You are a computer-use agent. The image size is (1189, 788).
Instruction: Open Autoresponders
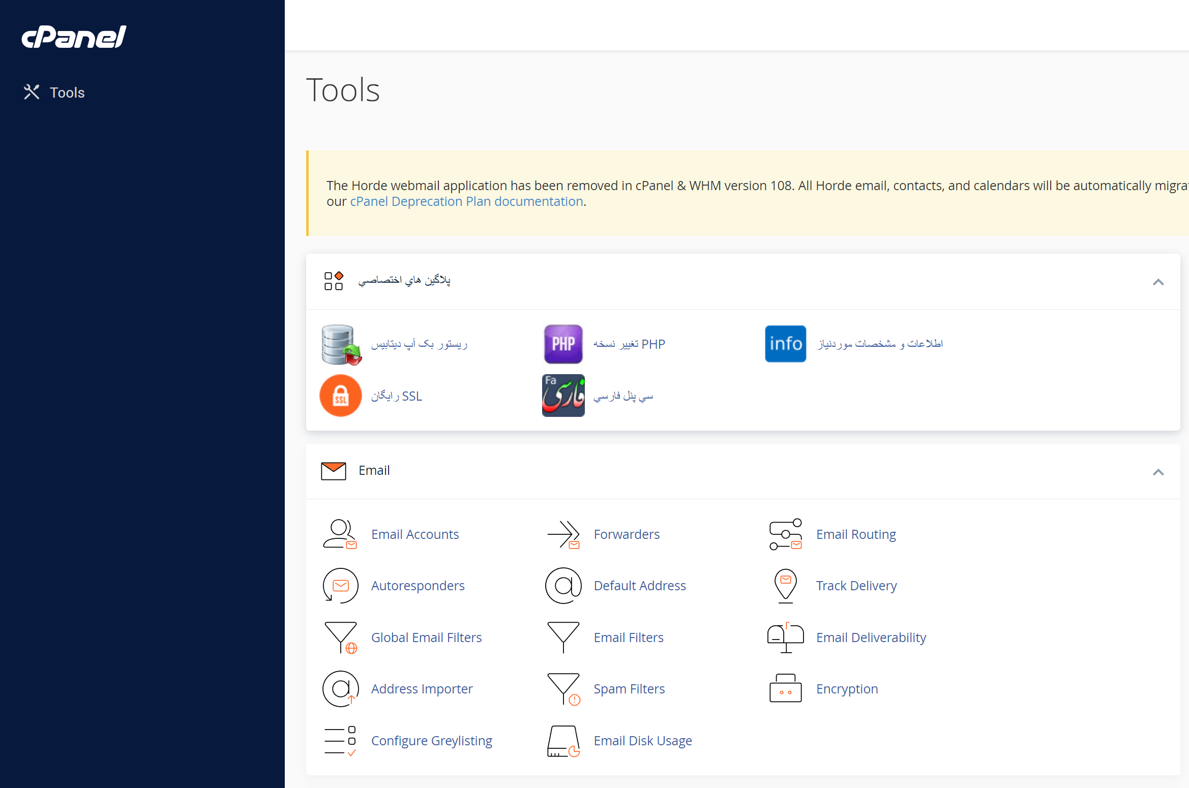coord(418,586)
